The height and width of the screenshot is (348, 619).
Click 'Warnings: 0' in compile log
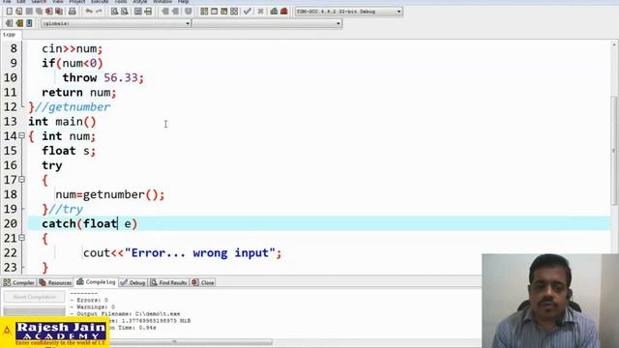pos(93,307)
